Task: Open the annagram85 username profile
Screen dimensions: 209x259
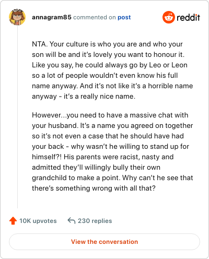Action: [52, 17]
